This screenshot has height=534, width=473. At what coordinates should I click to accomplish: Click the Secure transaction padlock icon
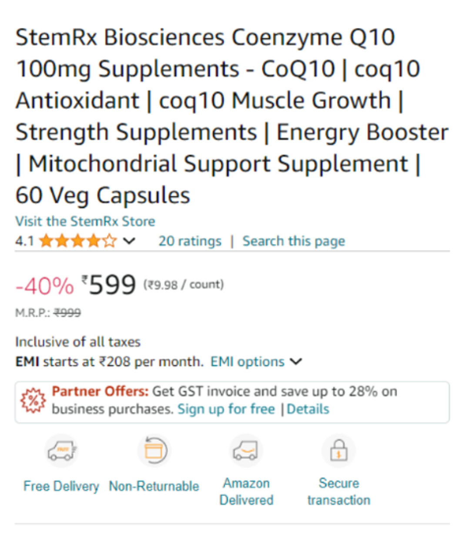(x=339, y=451)
